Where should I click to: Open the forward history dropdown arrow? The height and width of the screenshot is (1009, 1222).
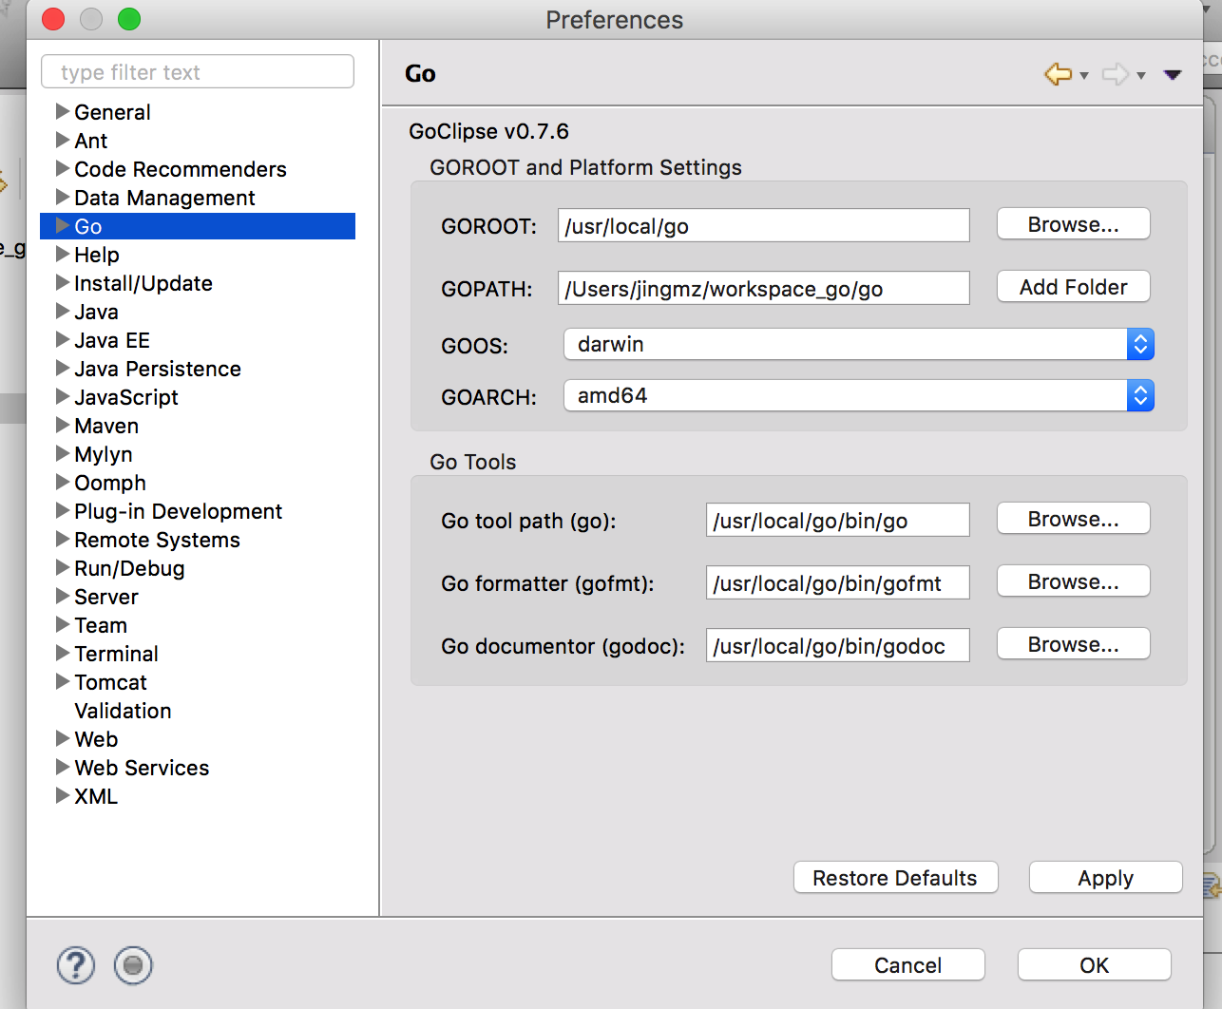coord(1141,75)
